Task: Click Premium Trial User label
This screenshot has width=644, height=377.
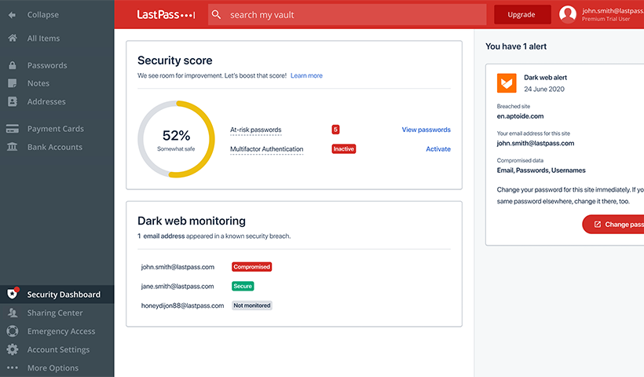Action: tap(606, 19)
